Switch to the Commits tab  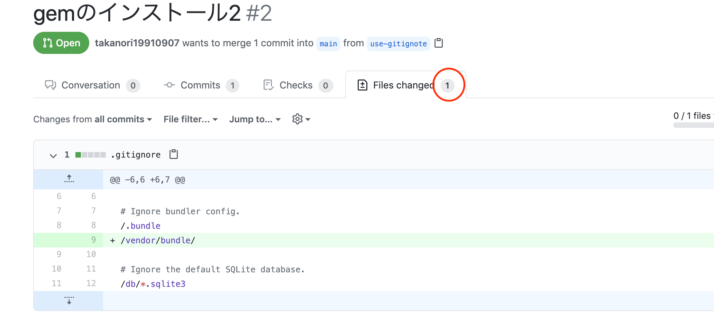coord(201,85)
